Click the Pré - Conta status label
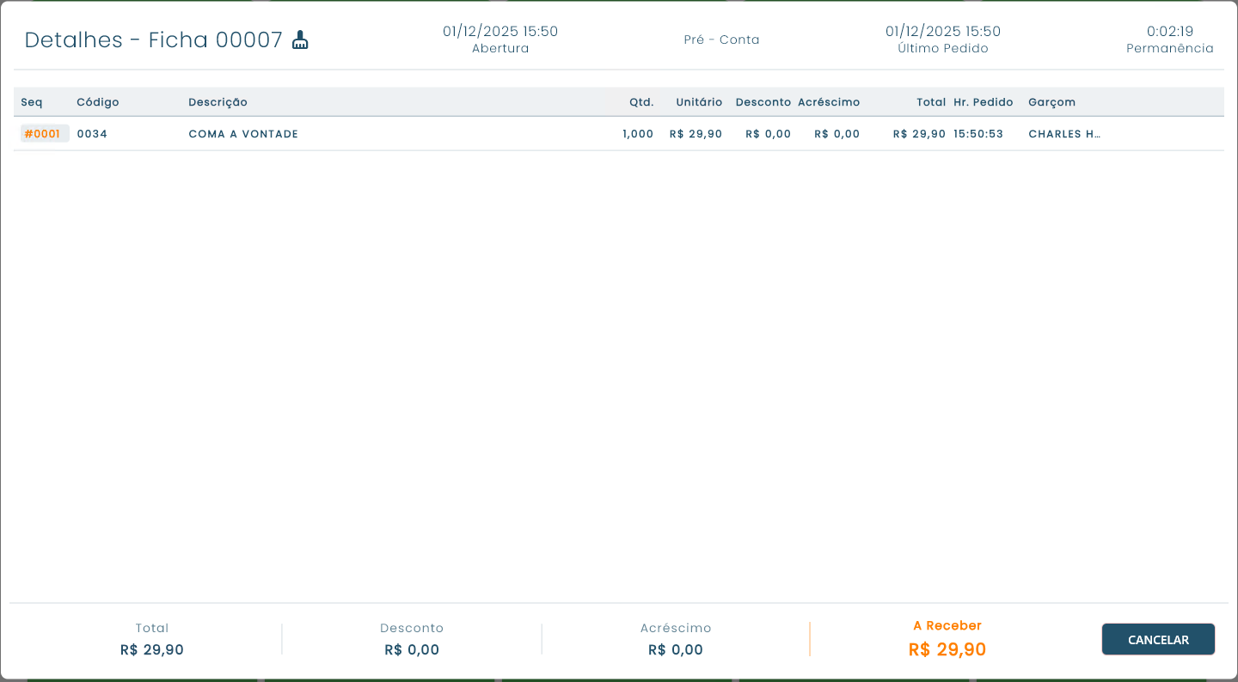This screenshot has width=1238, height=682. pos(721,40)
